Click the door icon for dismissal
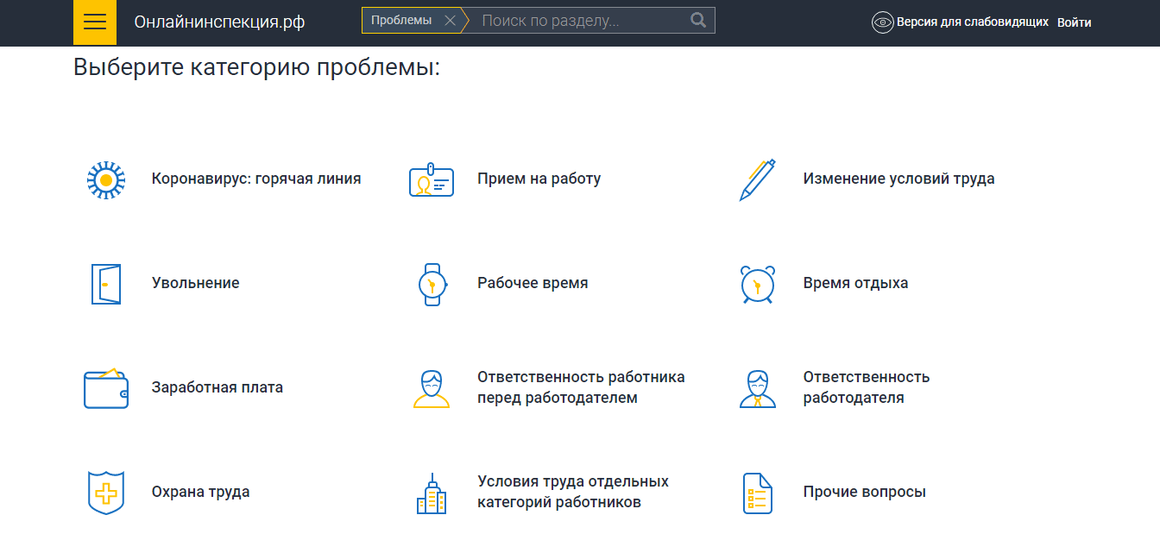This screenshot has width=1160, height=534. pyautogui.click(x=106, y=284)
